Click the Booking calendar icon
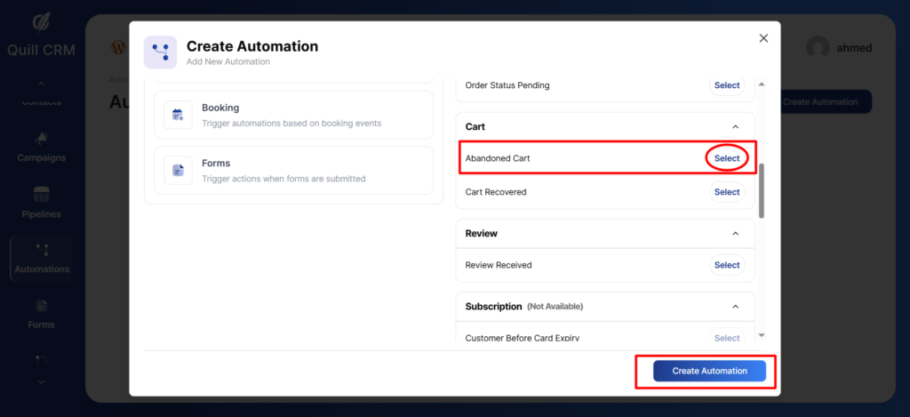 tap(178, 115)
